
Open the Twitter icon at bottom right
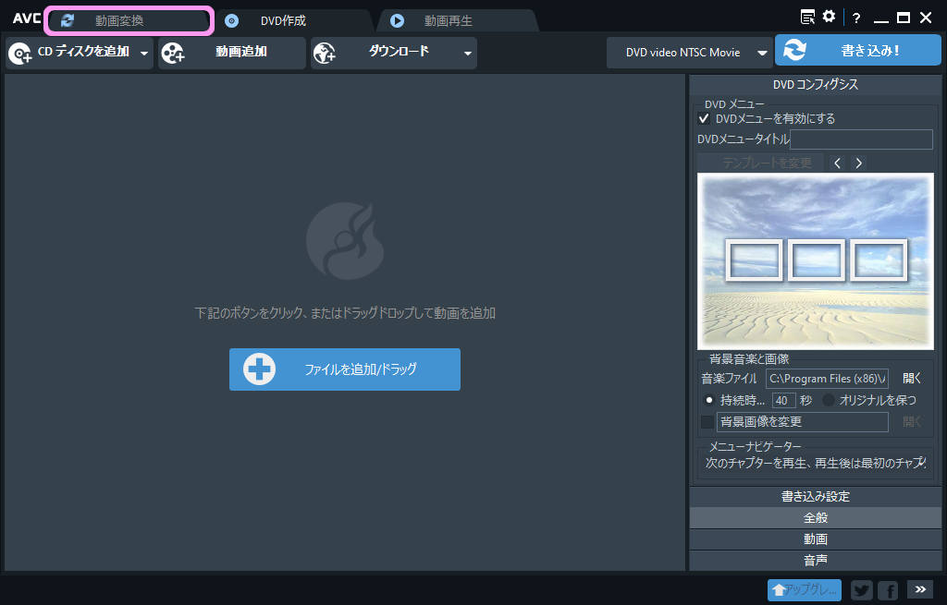coord(861,590)
